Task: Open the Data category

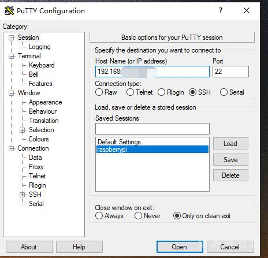Action: (x=35, y=158)
